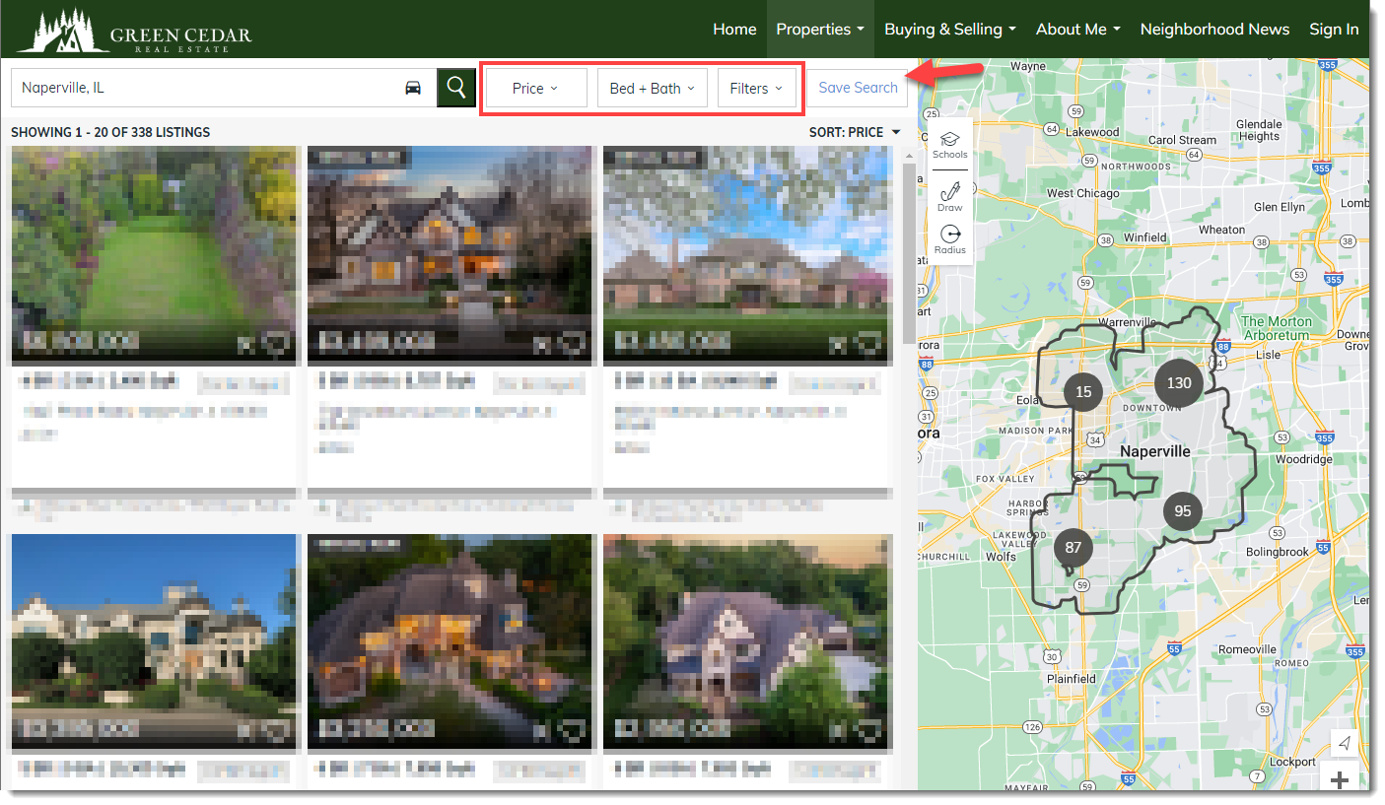
Task: Click the search magnifying glass icon
Action: point(455,87)
